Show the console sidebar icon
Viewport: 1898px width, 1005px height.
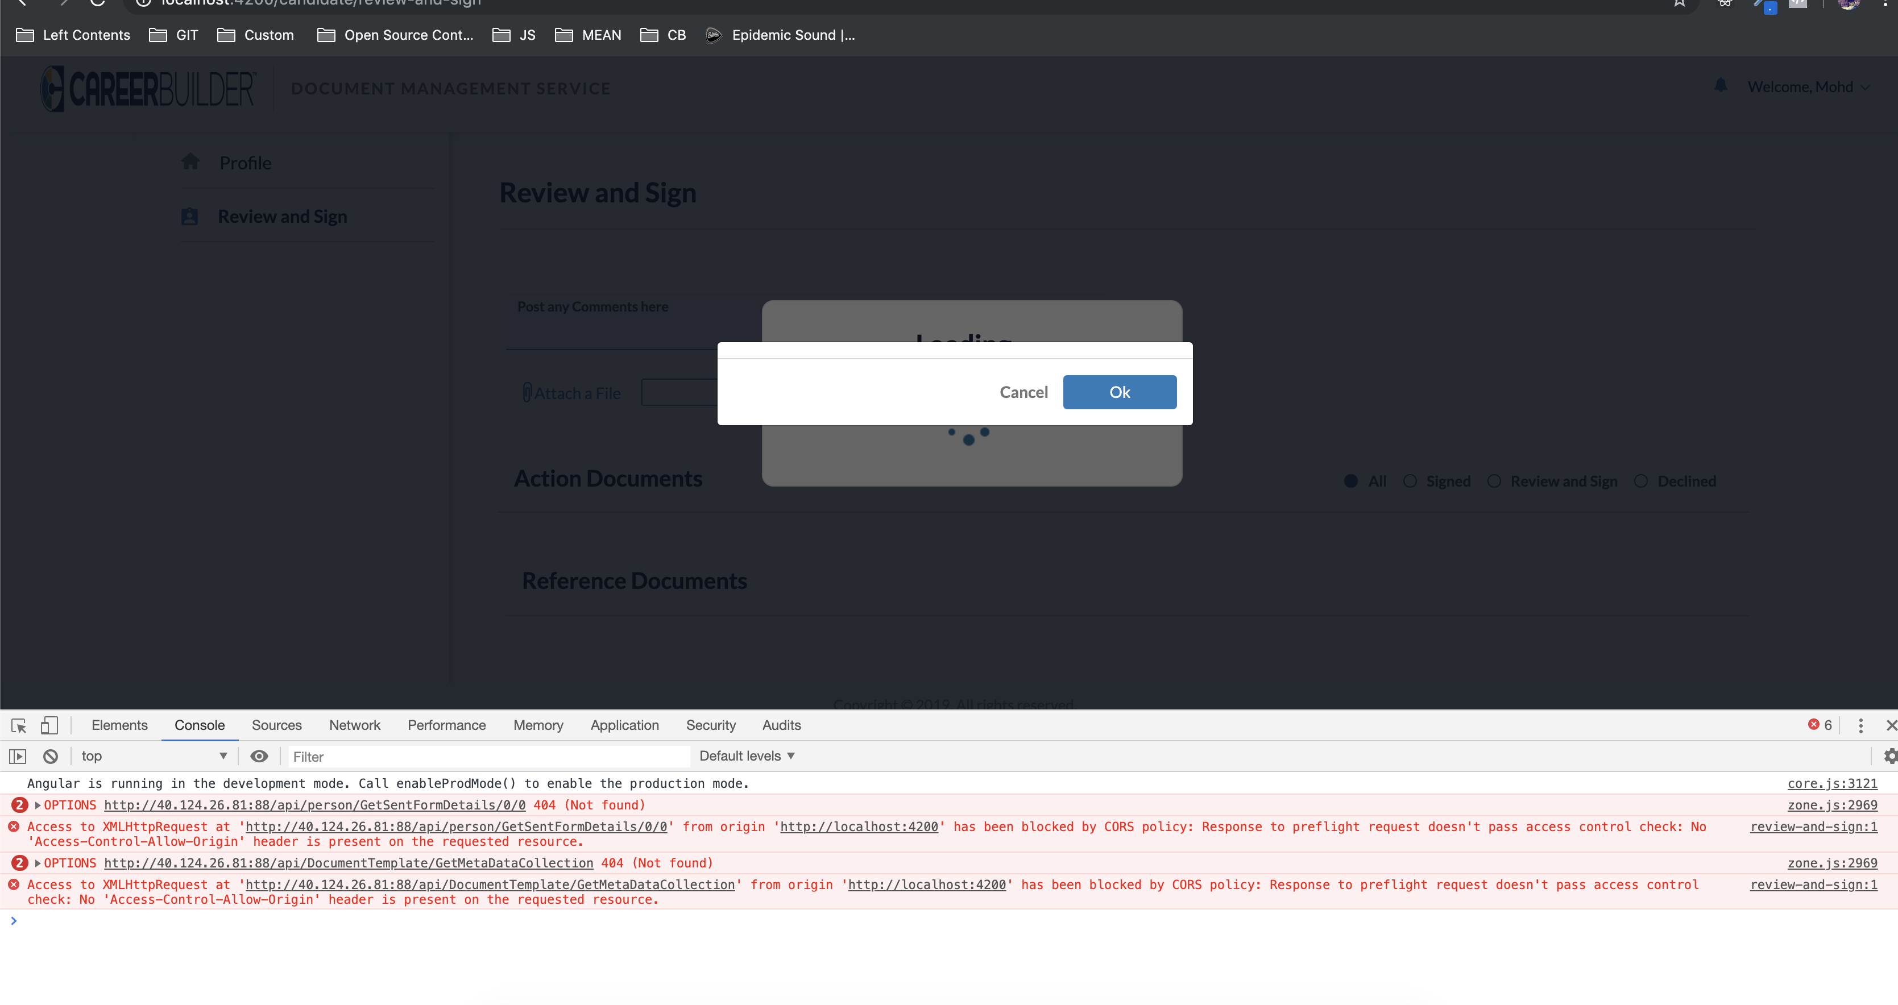(18, 756)
